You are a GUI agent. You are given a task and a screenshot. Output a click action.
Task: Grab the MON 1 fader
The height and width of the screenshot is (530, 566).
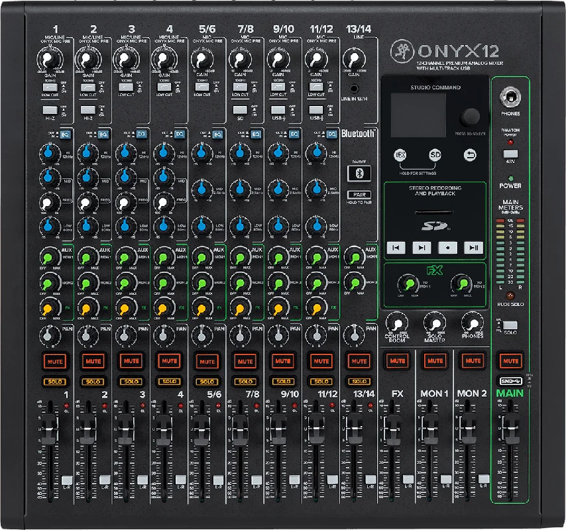pos(430,429)
